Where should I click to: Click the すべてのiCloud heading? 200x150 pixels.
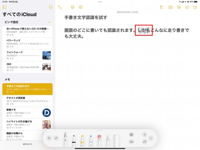point(20,14)
